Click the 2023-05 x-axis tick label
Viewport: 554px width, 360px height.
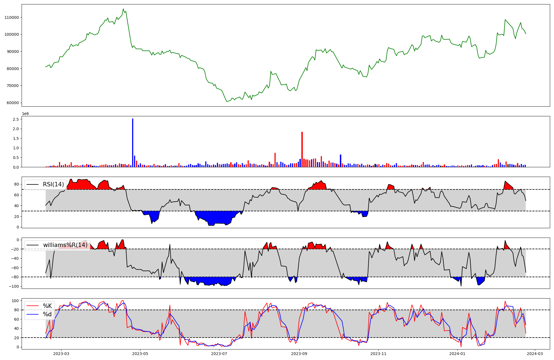pos(140,354)
